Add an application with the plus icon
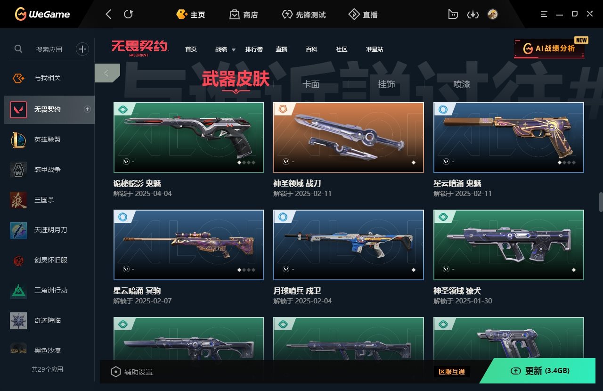The image size is (603, 391). pos(82,49)
